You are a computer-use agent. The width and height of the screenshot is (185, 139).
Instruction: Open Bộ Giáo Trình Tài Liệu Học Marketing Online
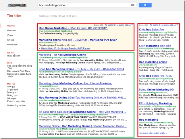pyautogui.click(x=82, y=112)
